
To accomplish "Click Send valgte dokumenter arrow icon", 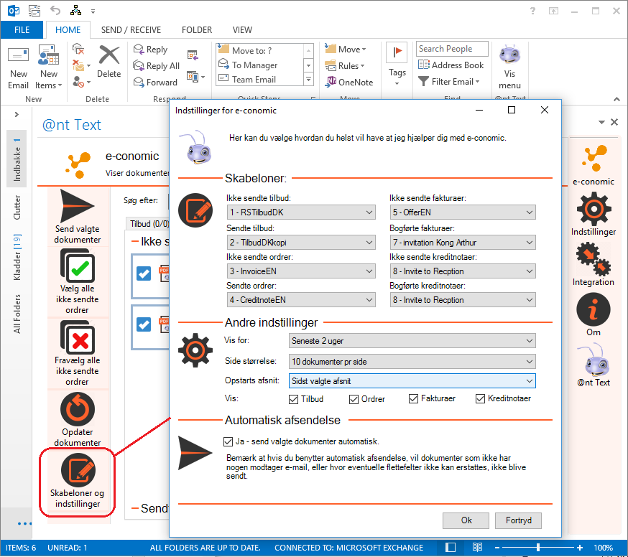I will click(x=77, y=206).
